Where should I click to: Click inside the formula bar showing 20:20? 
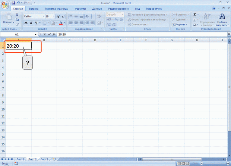tap(142, 35)
